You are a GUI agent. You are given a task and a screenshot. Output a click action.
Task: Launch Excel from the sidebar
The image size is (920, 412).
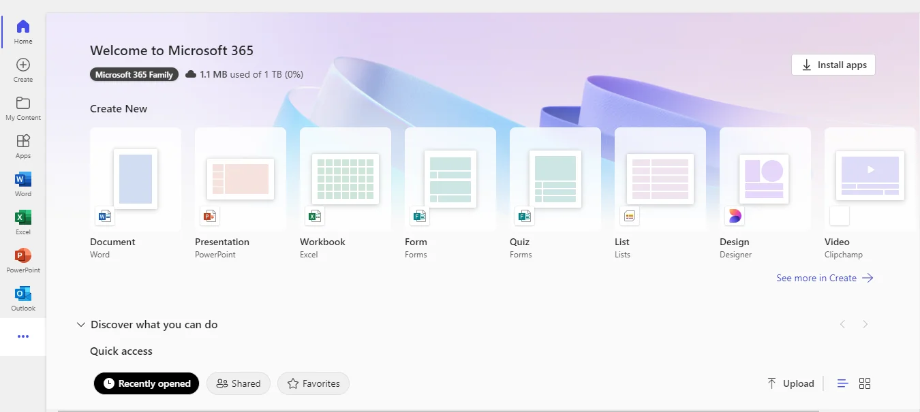23,217
